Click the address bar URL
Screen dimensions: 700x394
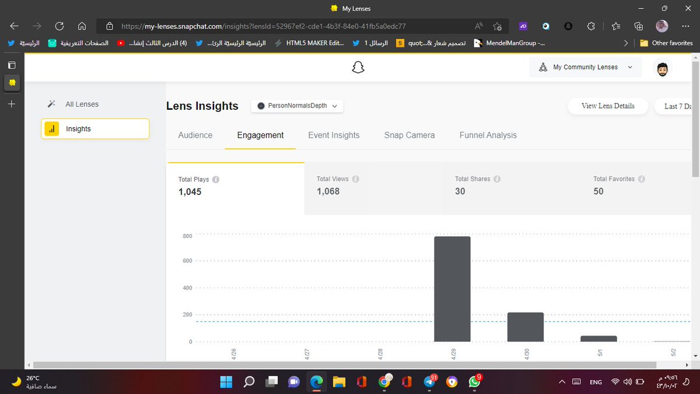pyautogui.click(x=263, y=26)
